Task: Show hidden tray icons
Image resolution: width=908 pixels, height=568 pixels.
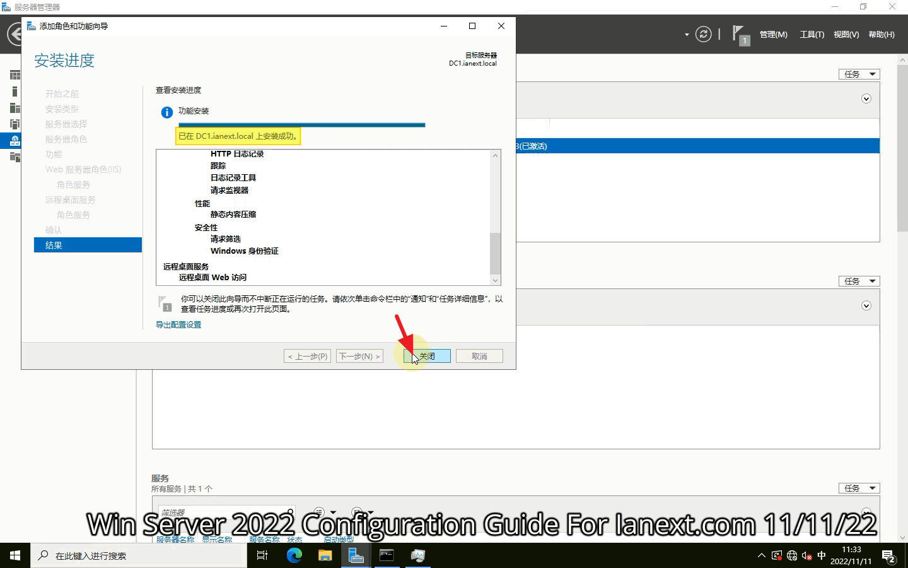Action: pyautogui.click(x=761, y=556)
